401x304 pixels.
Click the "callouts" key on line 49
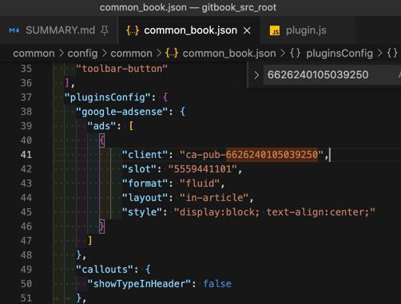click(x=105, y=270)
